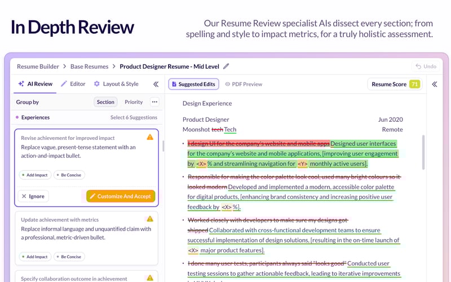Screen dimensions: 451x282
Task: Go to Resume Builder breadcrumb
Action: pyautogui.click(x=38, y=67)
